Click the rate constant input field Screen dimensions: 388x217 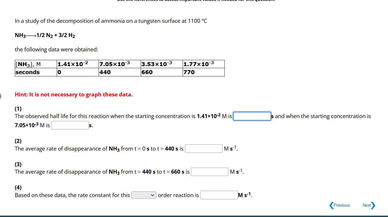219,195
